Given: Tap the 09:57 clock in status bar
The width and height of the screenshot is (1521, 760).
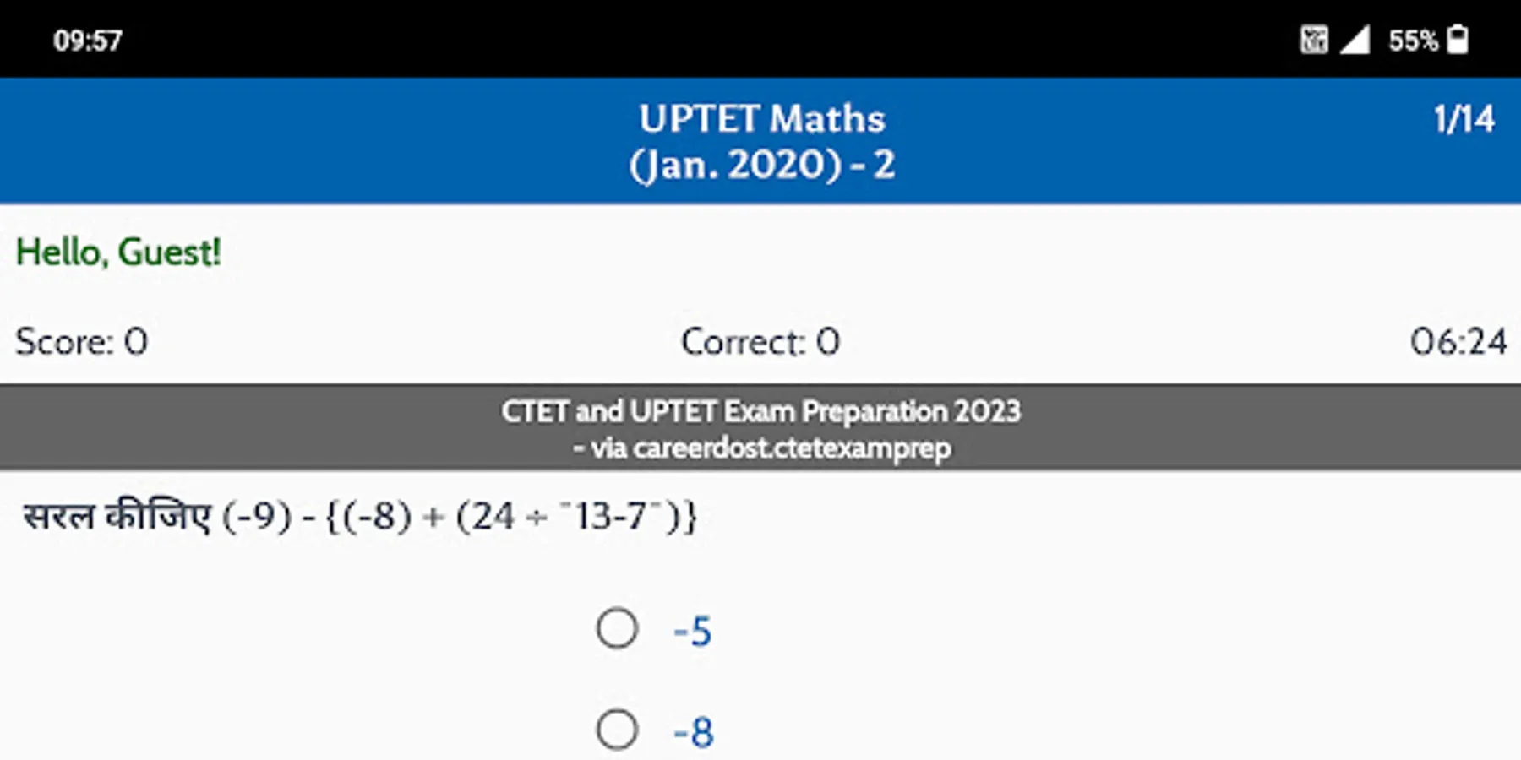Looking at the screenshot, I should tap(88, 41).
